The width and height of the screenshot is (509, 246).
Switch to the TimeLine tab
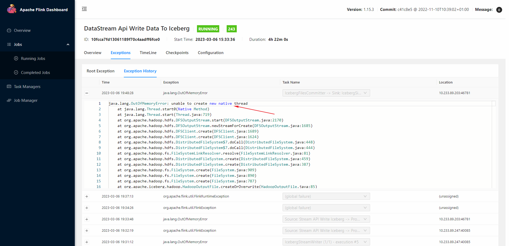(x=148, y=53)
